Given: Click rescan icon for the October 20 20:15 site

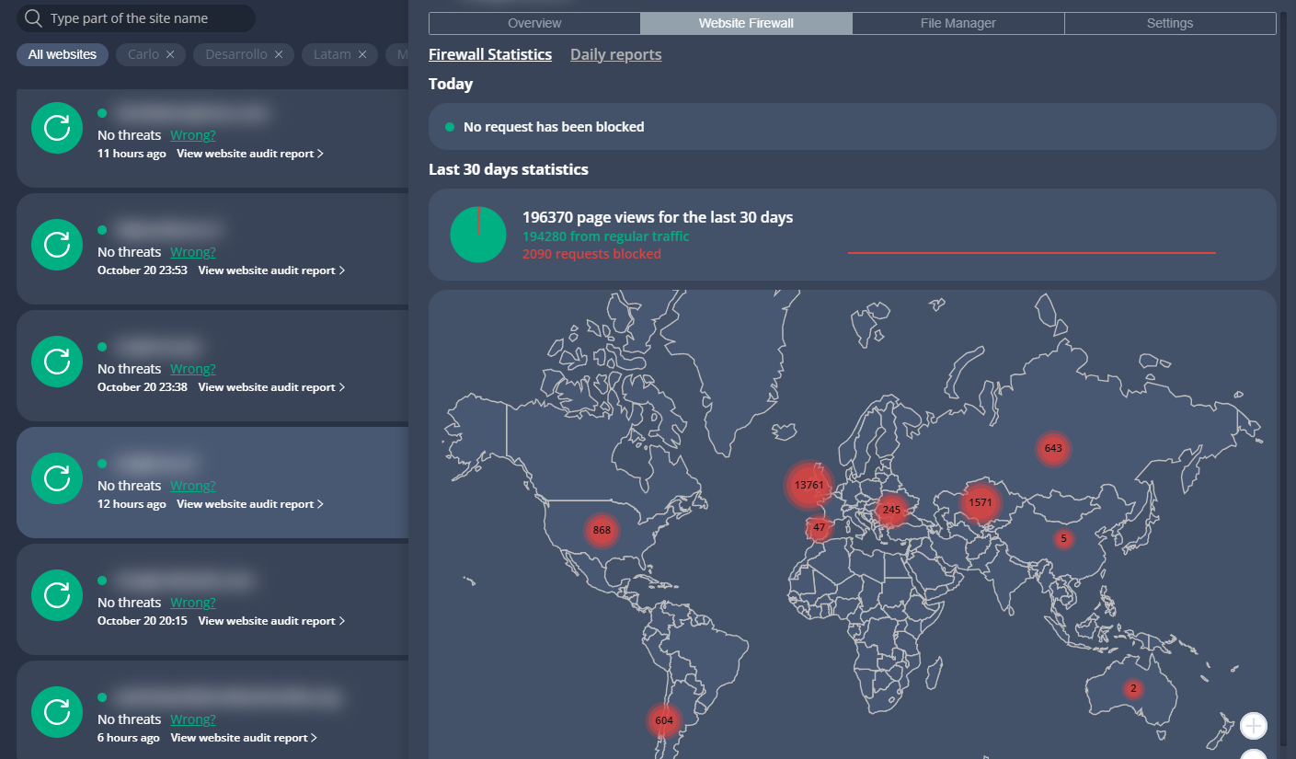Looking at the screenshot, I should pos(57,595).
